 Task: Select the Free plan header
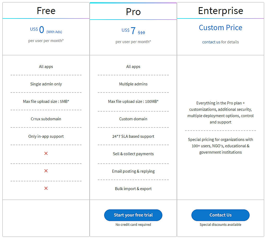[x=46, y=11]
